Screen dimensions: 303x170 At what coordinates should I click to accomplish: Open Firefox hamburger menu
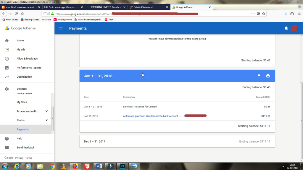(x=299, y=14)
